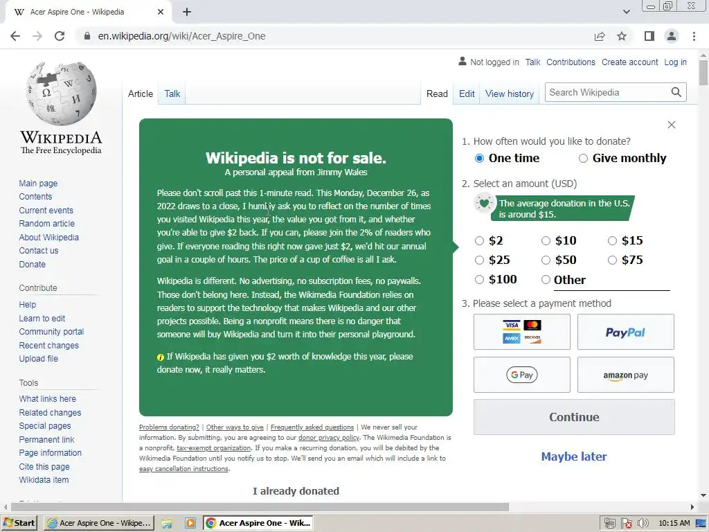Open the tab search chevron

coord(626,12)
